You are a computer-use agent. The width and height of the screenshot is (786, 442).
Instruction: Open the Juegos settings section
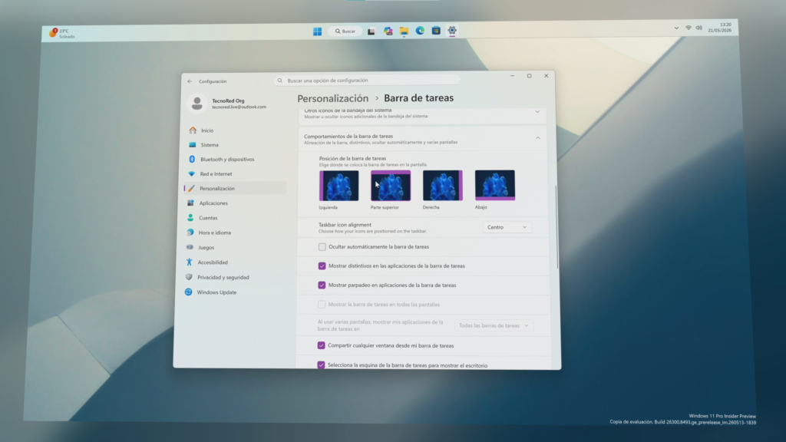click(233, 248)
